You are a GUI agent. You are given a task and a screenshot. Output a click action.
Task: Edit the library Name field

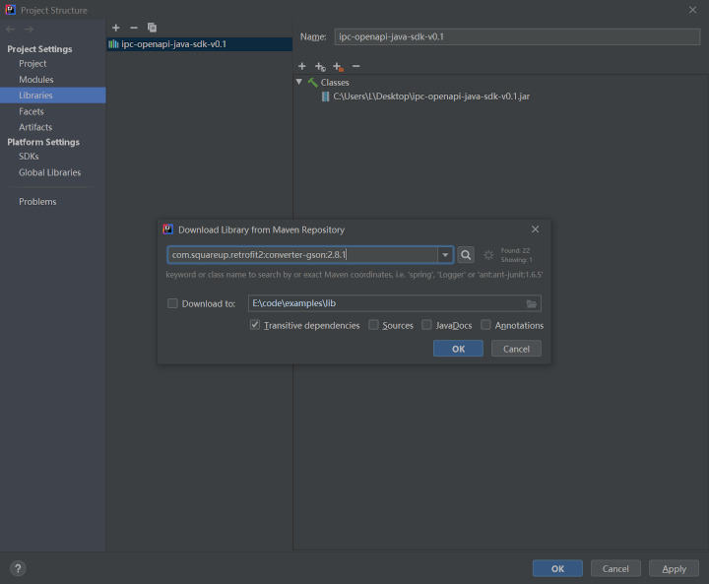point(517,36)
